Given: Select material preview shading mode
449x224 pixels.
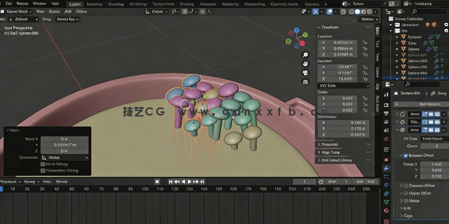Looking at the screenshot, I should [363, 12].
